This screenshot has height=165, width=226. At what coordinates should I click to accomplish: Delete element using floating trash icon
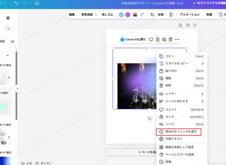pos(171,39)
